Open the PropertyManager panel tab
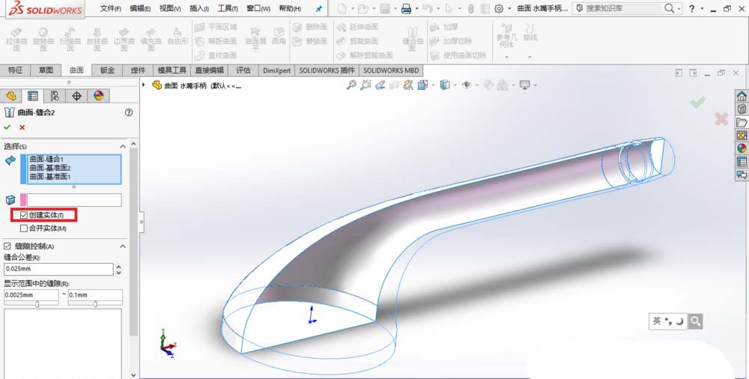 (x=32, y=96)
